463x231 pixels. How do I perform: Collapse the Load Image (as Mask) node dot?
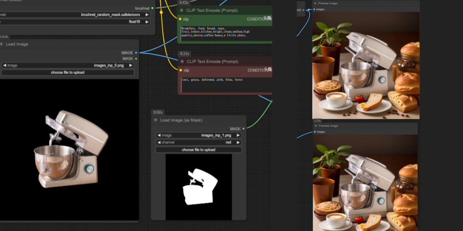point(156,120)
